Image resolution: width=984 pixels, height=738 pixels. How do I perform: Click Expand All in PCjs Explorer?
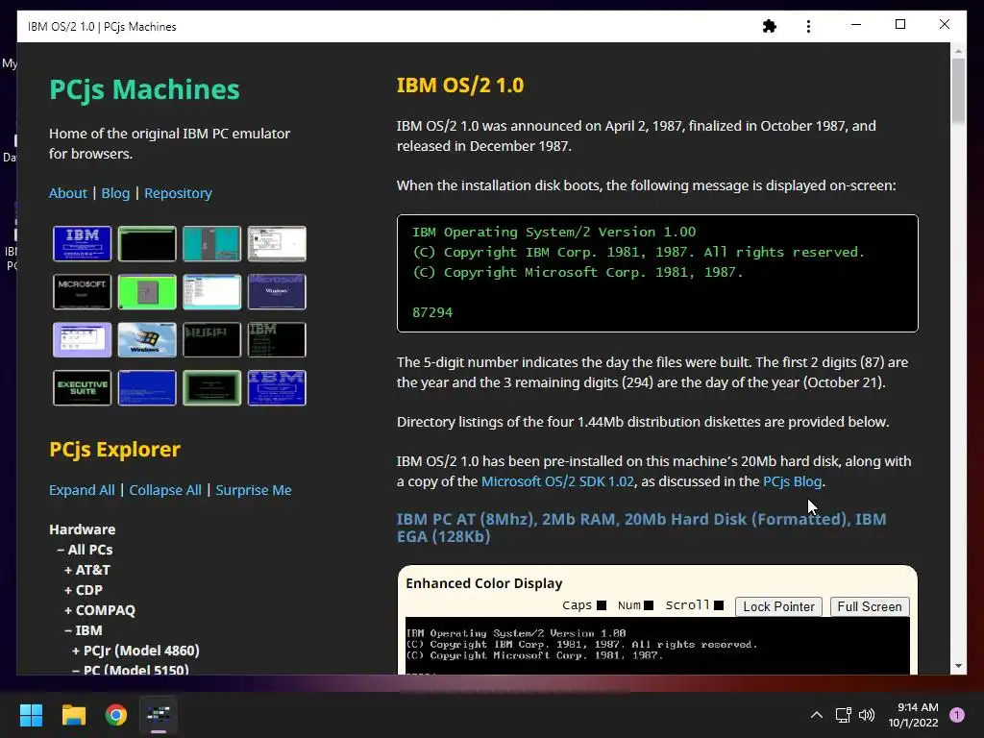82,490
